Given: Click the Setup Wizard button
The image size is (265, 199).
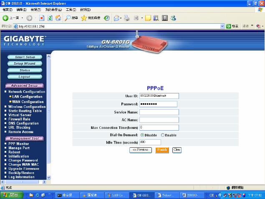Looking at the screenshot, I should [x=25, y=63].
